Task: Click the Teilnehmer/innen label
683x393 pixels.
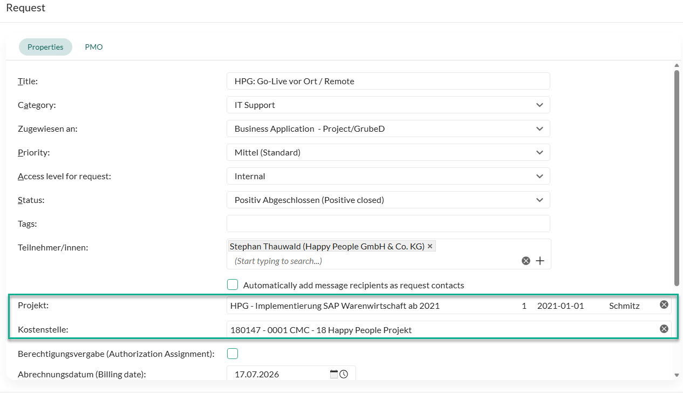Action: click(53, 247)
